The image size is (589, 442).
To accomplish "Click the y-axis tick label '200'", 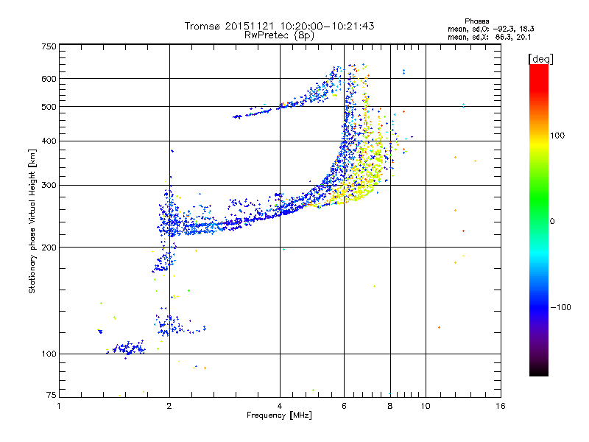I will point(49,248).
